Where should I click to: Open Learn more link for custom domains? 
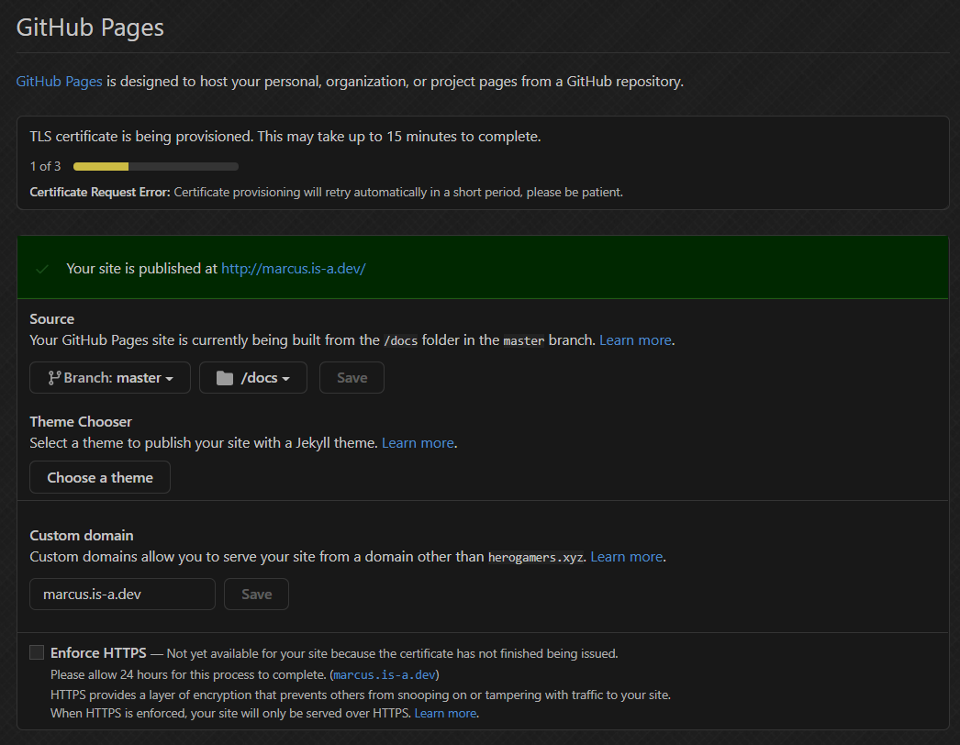click(626, 557)
